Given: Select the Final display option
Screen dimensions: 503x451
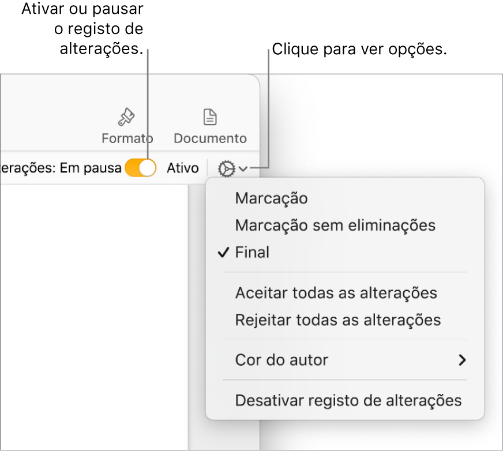Looking at the screenshot, I should click(253, 252).
